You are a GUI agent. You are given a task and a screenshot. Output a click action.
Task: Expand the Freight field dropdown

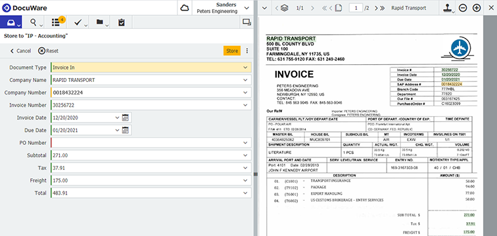pyautogui.click(x=245, y=180)
